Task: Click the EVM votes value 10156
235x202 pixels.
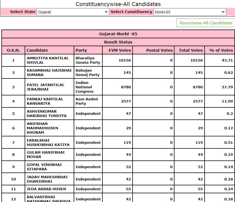Action: pos(125,60)
